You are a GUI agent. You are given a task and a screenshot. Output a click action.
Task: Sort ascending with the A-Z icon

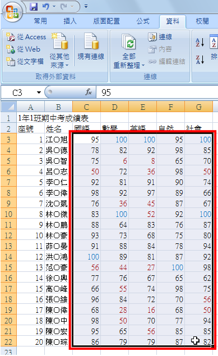pos(200,42)
